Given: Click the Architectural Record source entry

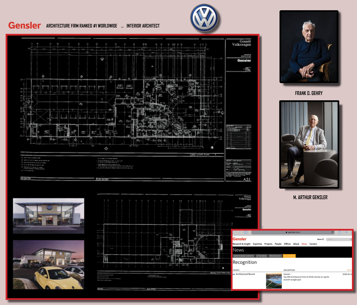Looking at the screenshot, I should (x=245, y=274).
